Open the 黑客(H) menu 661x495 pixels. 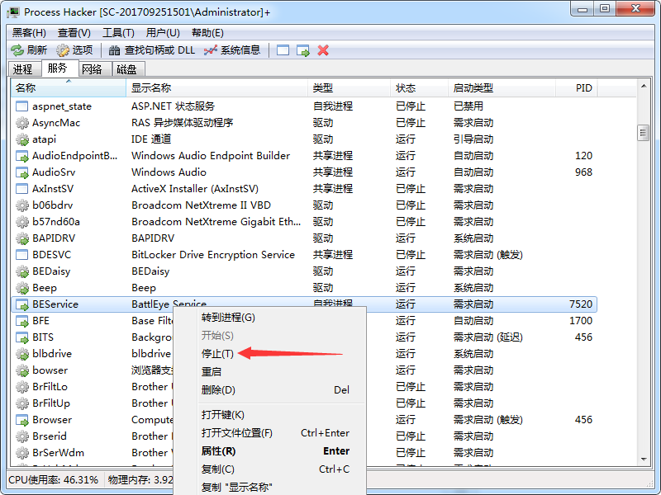pyautogui.click(x=29, y=32)
